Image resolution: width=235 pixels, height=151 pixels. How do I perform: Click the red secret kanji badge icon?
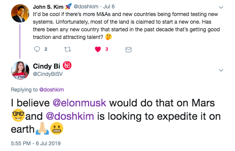pyautogui.click(x=67, y=66)
